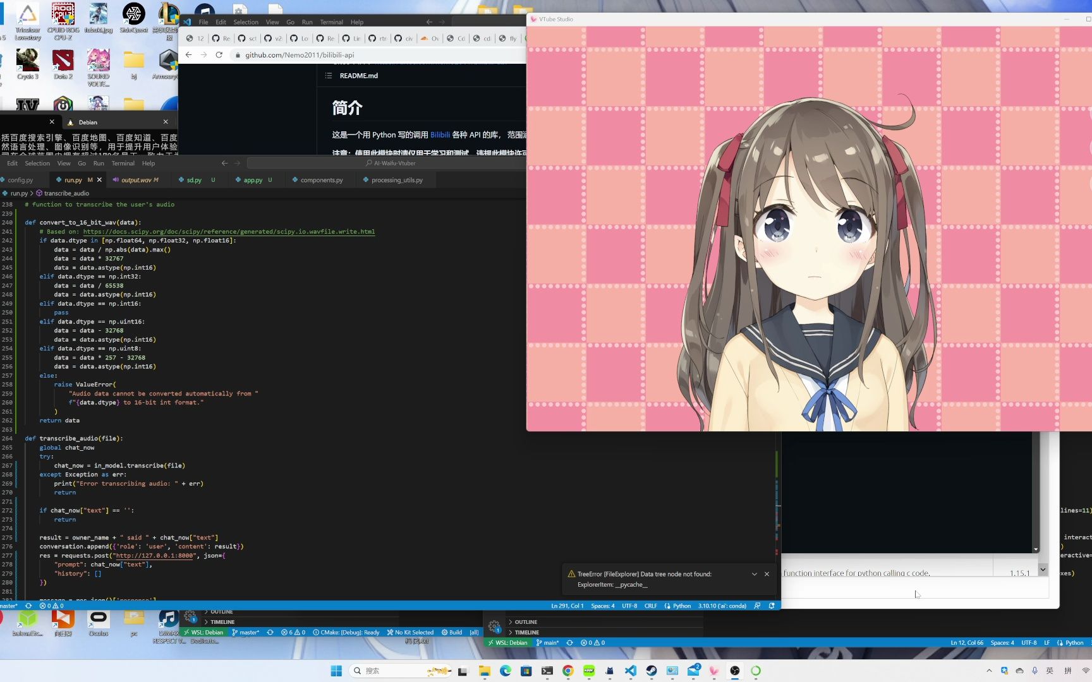
Task: Click the CMake Build status button
Action: pyautogui.click(x=451, y=632)
